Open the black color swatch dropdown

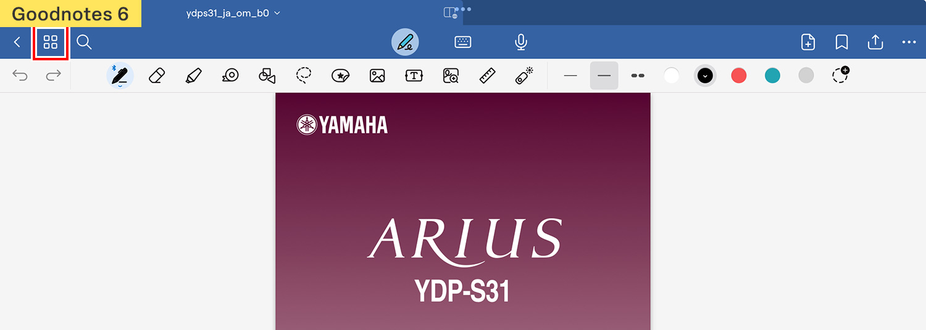click(705, 76)
